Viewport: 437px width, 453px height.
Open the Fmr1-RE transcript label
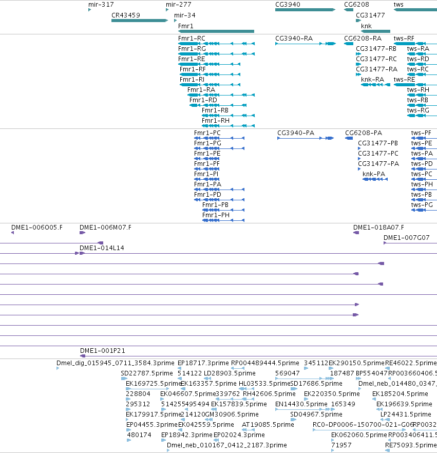192,59
